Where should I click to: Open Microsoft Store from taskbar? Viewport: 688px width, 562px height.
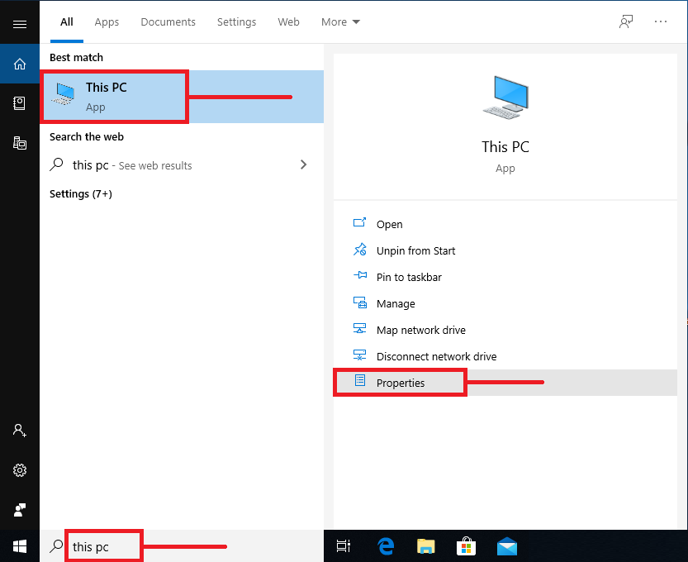pyautogui.click(x=466, y=546)
